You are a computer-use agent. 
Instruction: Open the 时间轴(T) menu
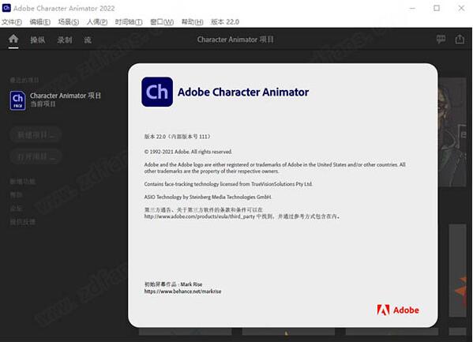point(129,22)
